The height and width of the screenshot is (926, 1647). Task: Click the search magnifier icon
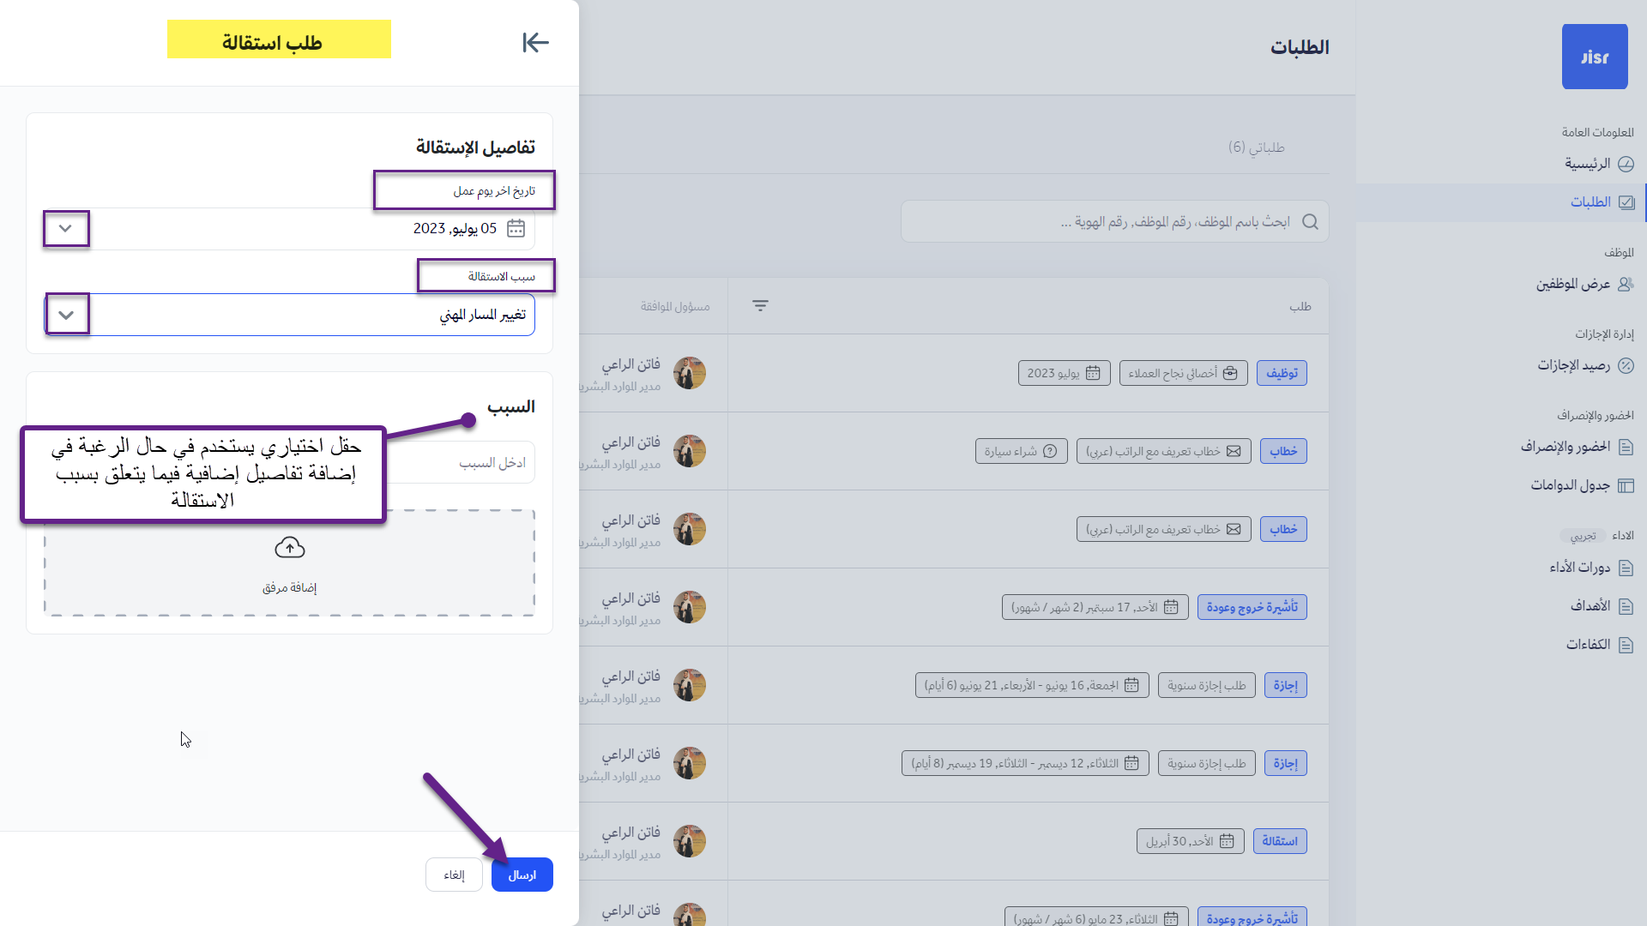[1310, 222]
